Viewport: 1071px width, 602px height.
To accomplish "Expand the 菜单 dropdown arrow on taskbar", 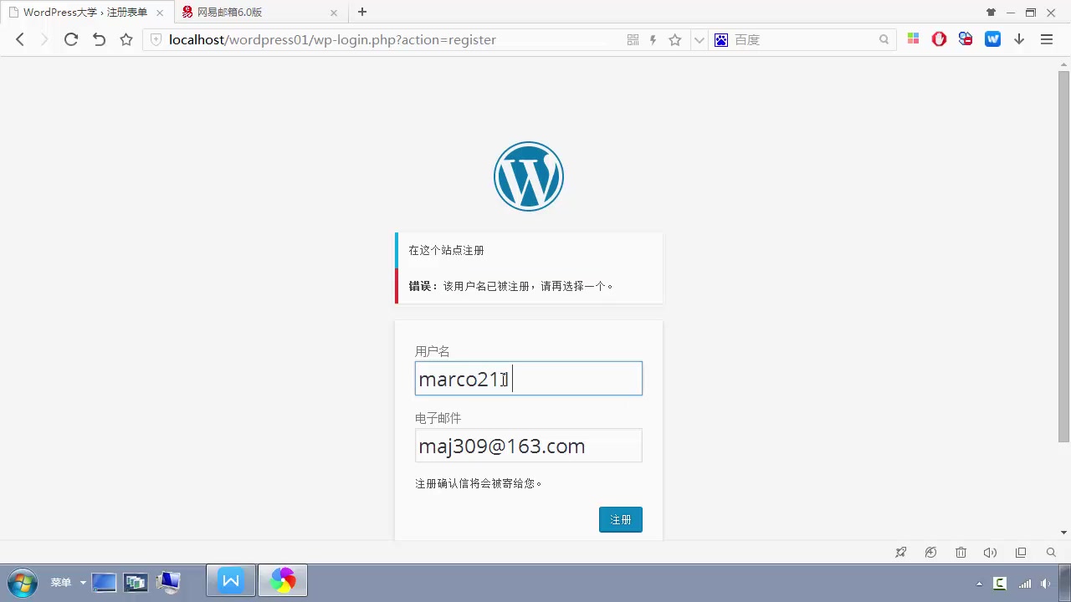I will 83,583.
